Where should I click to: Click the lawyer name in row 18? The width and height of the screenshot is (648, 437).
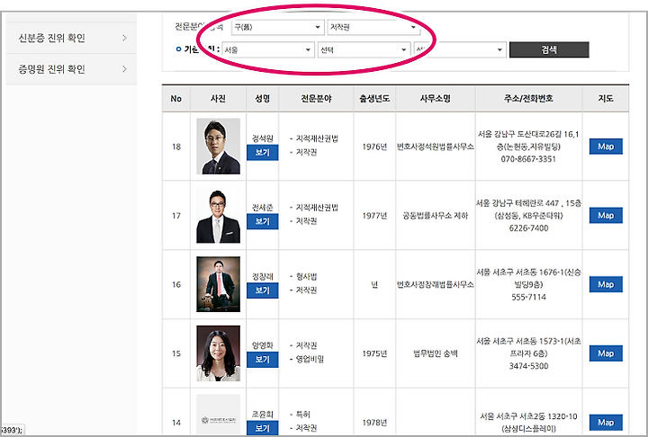(263, 138)
